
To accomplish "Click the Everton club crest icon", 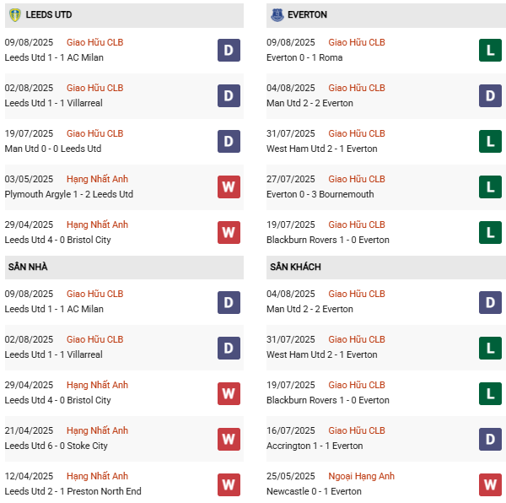I will coord(277,15).
